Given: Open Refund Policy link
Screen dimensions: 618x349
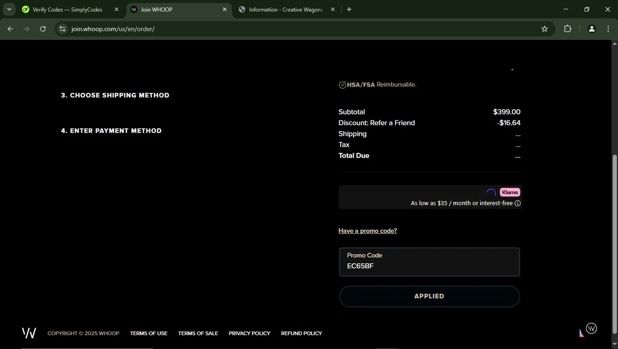Looking at the screenshot, I should pos(302,333).
